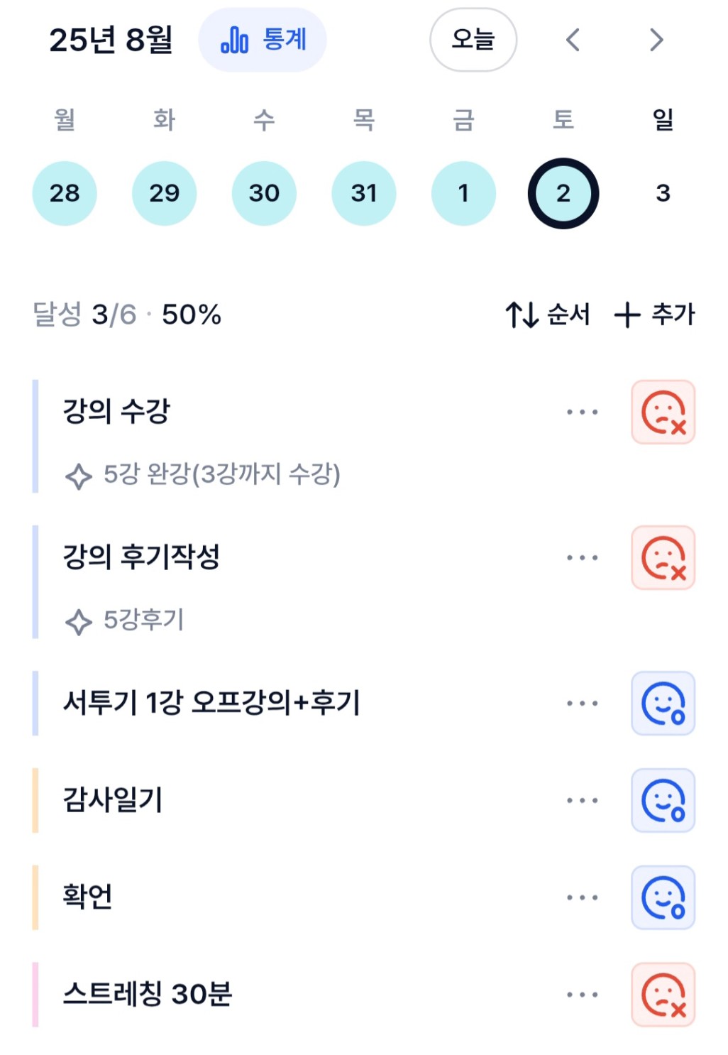Go to previous week with left chevron
This screenshot has width=728, height=1055.
point(573,40)
